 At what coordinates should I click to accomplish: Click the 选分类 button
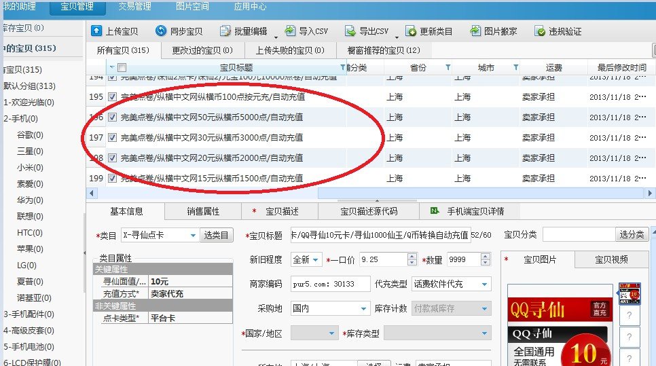pos(632,234)
